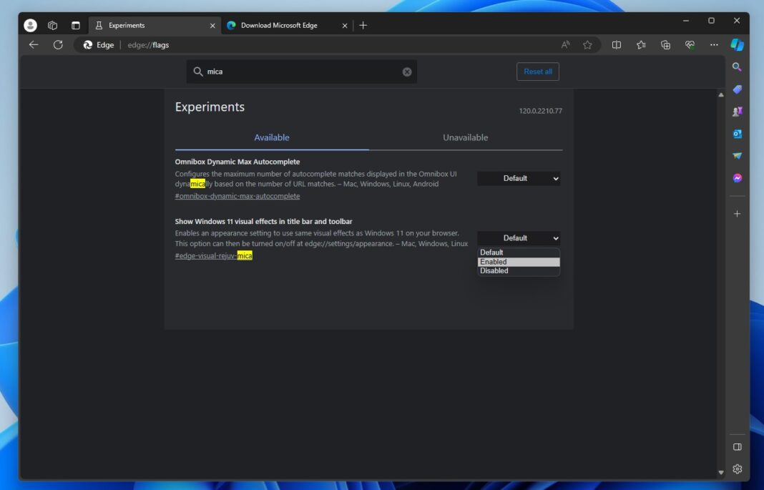Open Copilot in the sidebar
764x490 pixels.
point(738,44)
